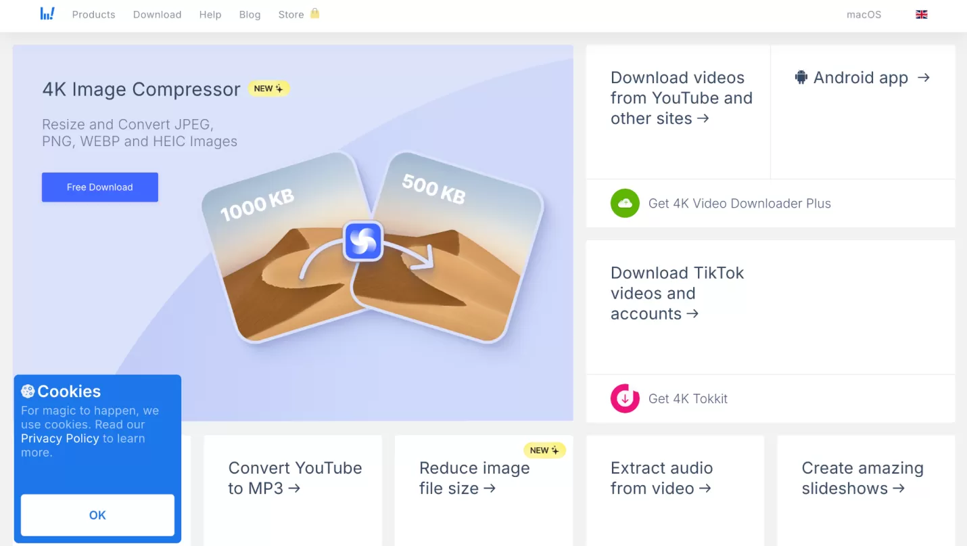Click the Image Compressor app icon in banner
The image size is (967, 546).
coord(363,242)
